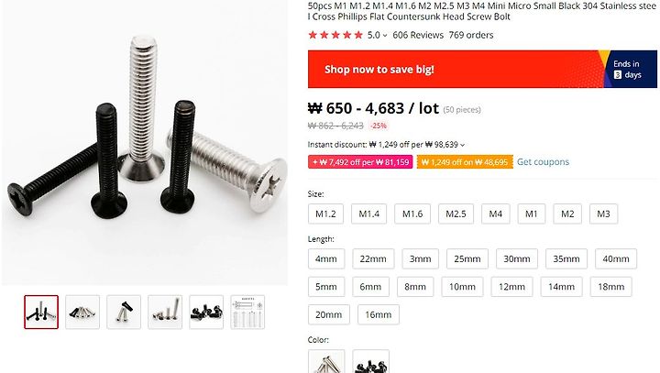Screen dimensions: 660x373
Task: Expand the 5.0 rating dropdown arrow
Action: pos(385,36)
